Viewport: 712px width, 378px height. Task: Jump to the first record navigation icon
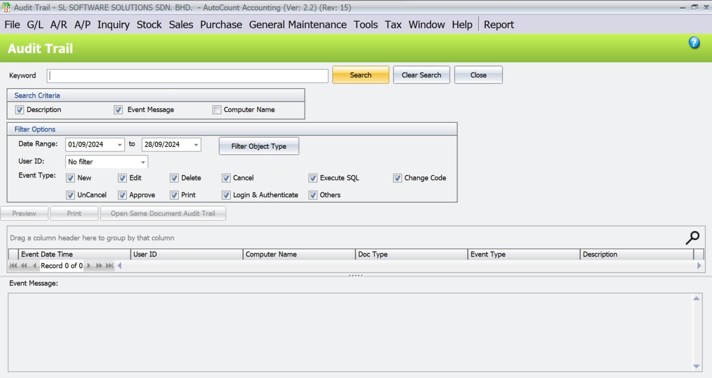(13, 265)
